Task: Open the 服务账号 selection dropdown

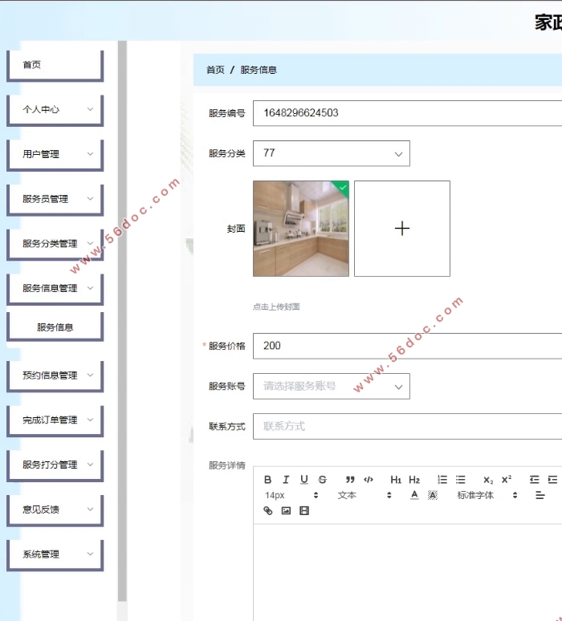Action: pyautogui.click(x=332, y=386)
